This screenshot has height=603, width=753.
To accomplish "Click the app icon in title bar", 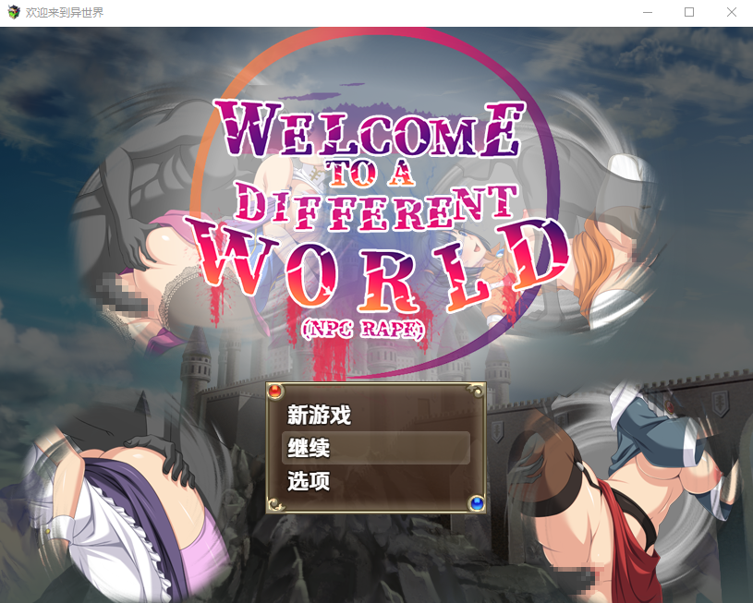I will 13,13.
